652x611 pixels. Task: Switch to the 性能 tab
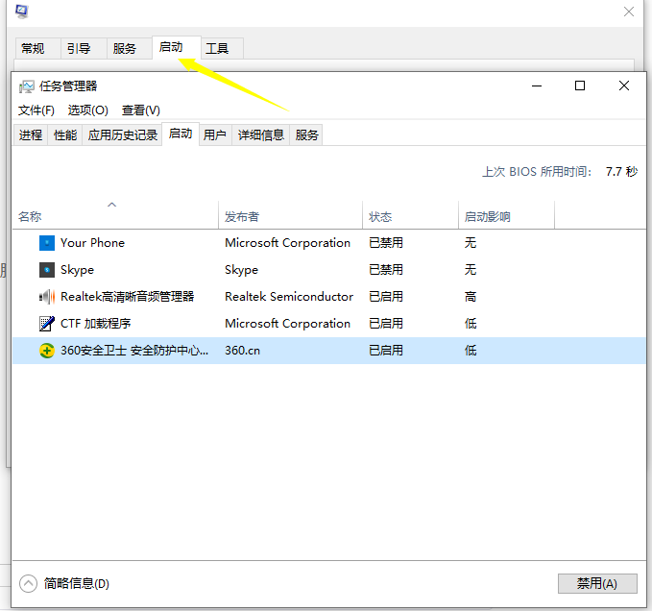pos(65,134)
